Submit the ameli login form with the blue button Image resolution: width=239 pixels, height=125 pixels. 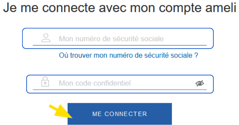point(120,114)
